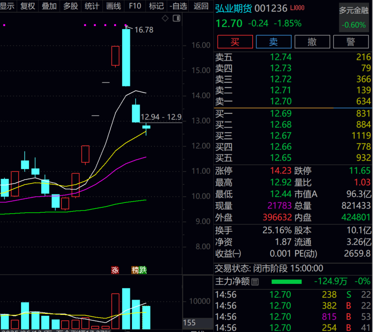Select the 叠加 toolbar option

point(49,6)
